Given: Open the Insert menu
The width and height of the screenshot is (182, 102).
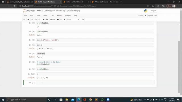Looking at the screenshot, I should coord(45,16).
